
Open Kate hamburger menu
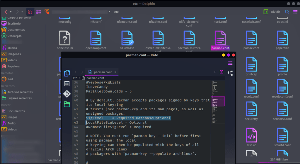[x=230, y=63]
